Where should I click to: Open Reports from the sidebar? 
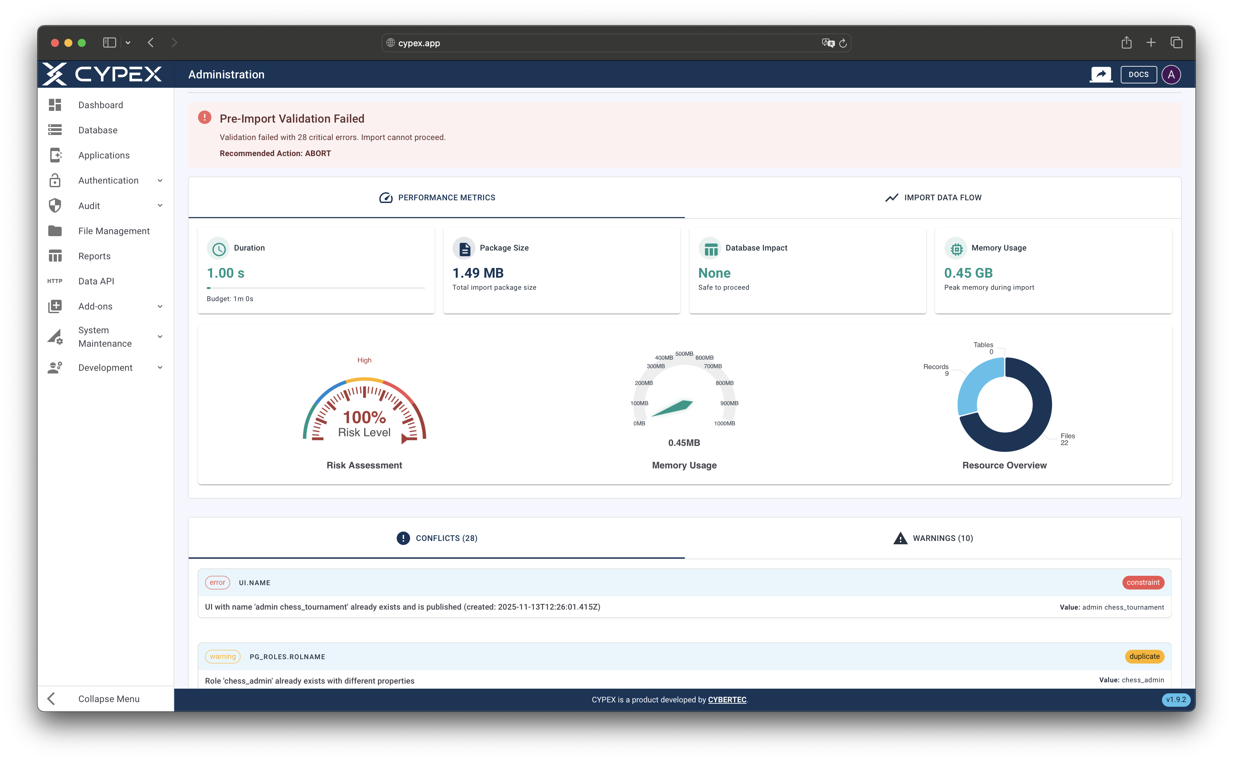(x=94, y=256)
